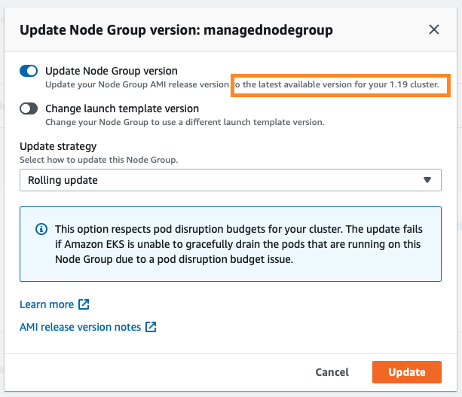Screen dimensions: 462x397
Task: Open the AMI release version notes link
Action: 80,327
